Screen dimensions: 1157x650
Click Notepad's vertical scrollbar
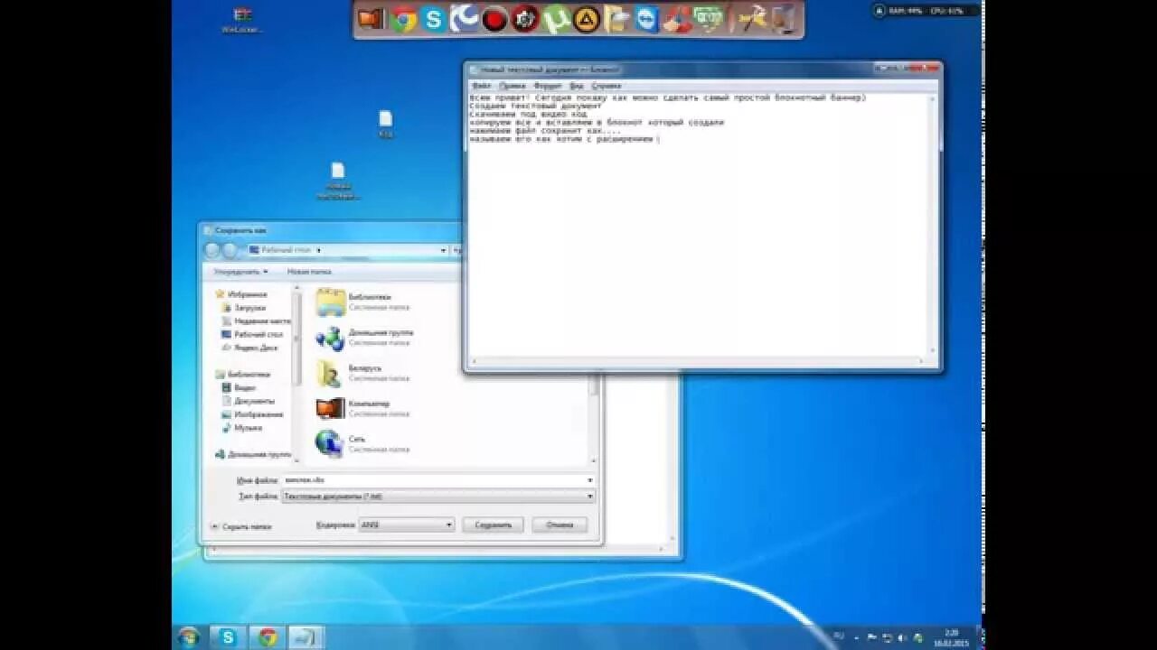935,226
